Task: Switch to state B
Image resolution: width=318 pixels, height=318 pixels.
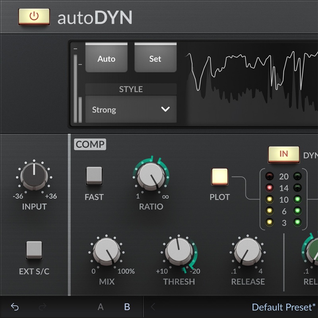Action: (x=127, y=307)
